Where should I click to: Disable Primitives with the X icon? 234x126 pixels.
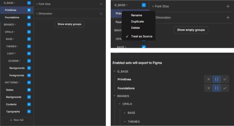point(208,79)
